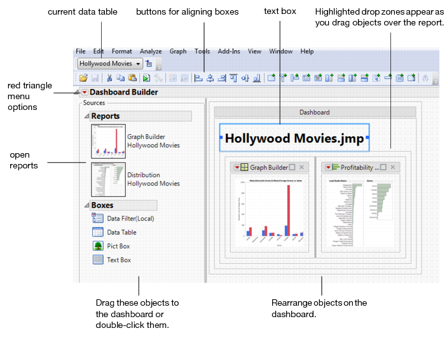Click the Hollywood Movies.jmp title text box
Screen dimensions: 447x347
294,138
